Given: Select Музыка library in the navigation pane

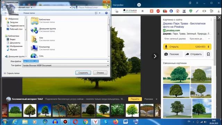Looking at the screenshot, I should 12,50.
